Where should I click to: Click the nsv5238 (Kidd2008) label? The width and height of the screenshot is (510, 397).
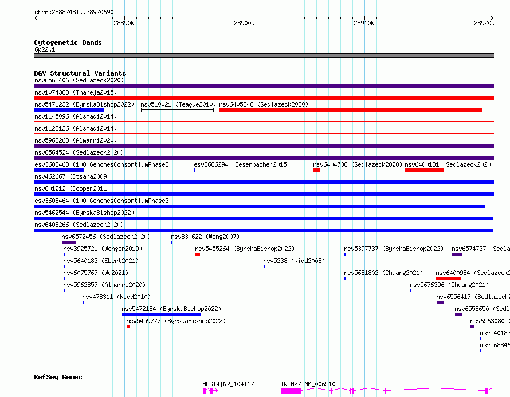point(294,261)
